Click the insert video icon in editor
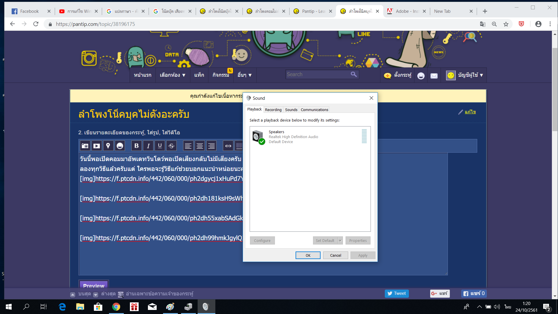The image size is (558, 314). click(x=96, y=146)
